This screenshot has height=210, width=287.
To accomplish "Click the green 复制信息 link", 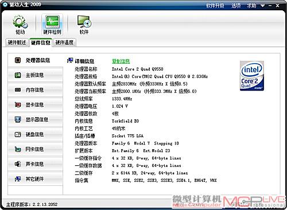I will pos(121,61).
